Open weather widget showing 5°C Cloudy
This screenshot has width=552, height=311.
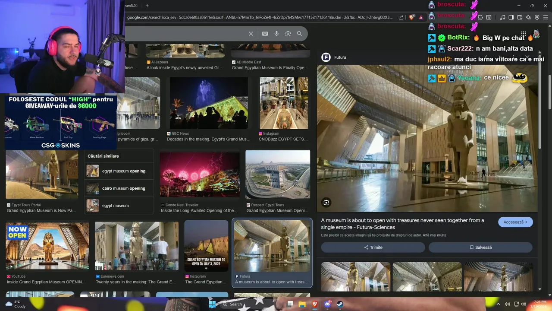pyautogui.click(x=15, y=304)
